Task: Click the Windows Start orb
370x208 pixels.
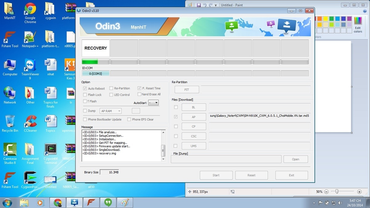Action: 7,203
